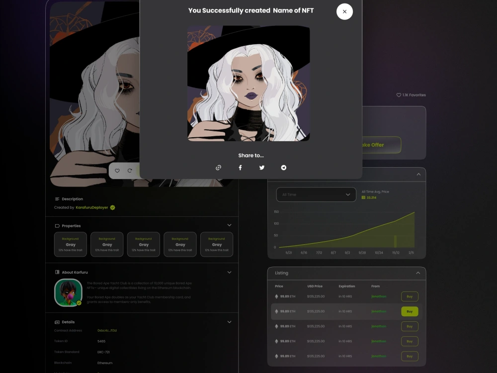Open the All Time range dropdown
The height and width of the screenshot is (373, 497).
(x=316, y=194)
